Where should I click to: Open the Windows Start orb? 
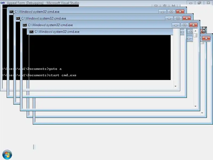pos(7,155)
